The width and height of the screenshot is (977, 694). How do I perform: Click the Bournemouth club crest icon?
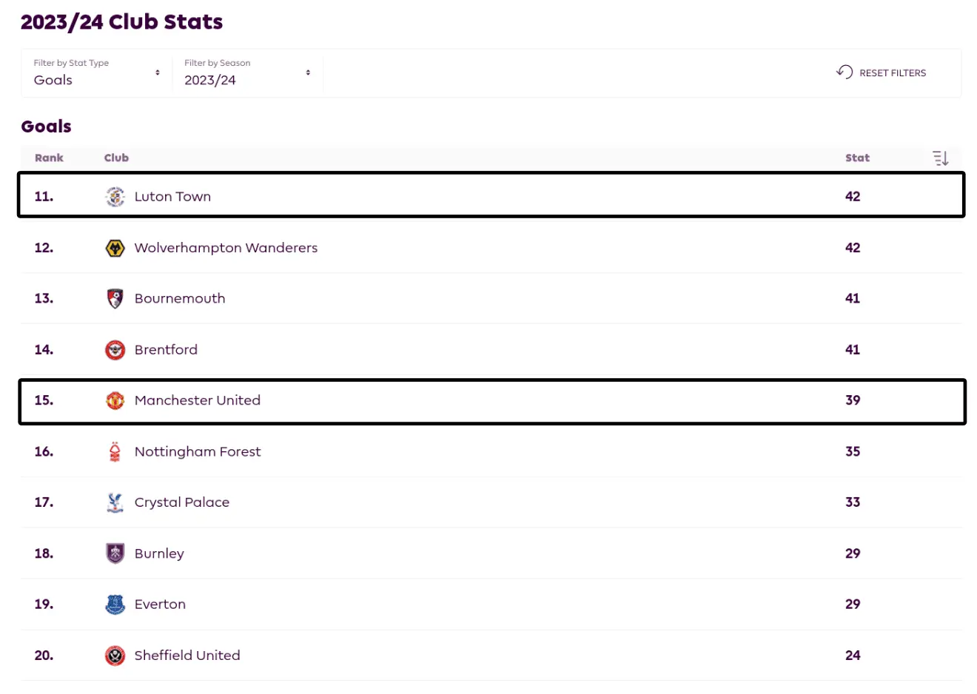click(115, 299)
